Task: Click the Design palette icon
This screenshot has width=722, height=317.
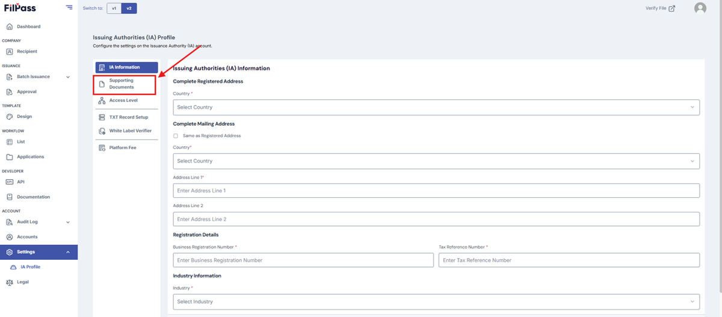Action: tap(10, 117)
